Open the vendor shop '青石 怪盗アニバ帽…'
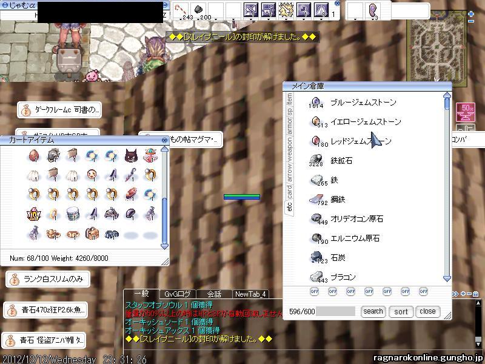This screenshot has height=364, width=485. (44, 340)
